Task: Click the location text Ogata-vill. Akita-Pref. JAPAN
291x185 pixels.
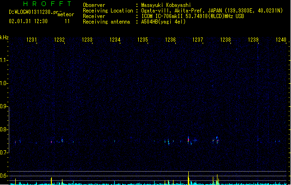Action: 181,11
